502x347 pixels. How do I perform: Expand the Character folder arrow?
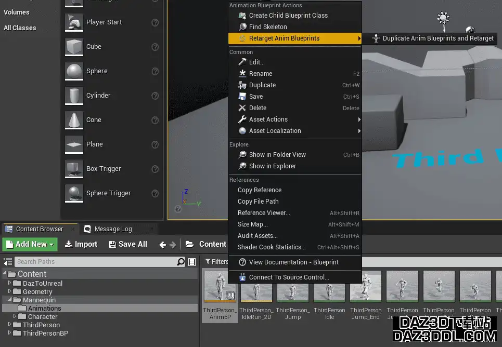(x=15, y=316)
